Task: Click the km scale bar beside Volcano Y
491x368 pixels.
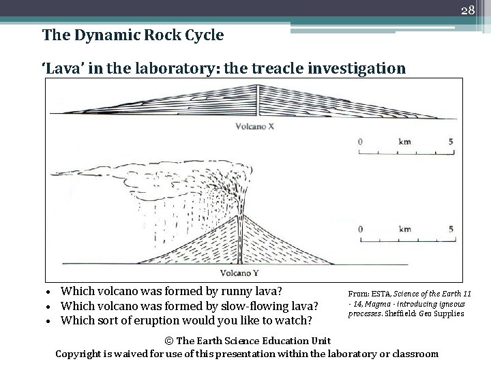Action: [408, 234]
